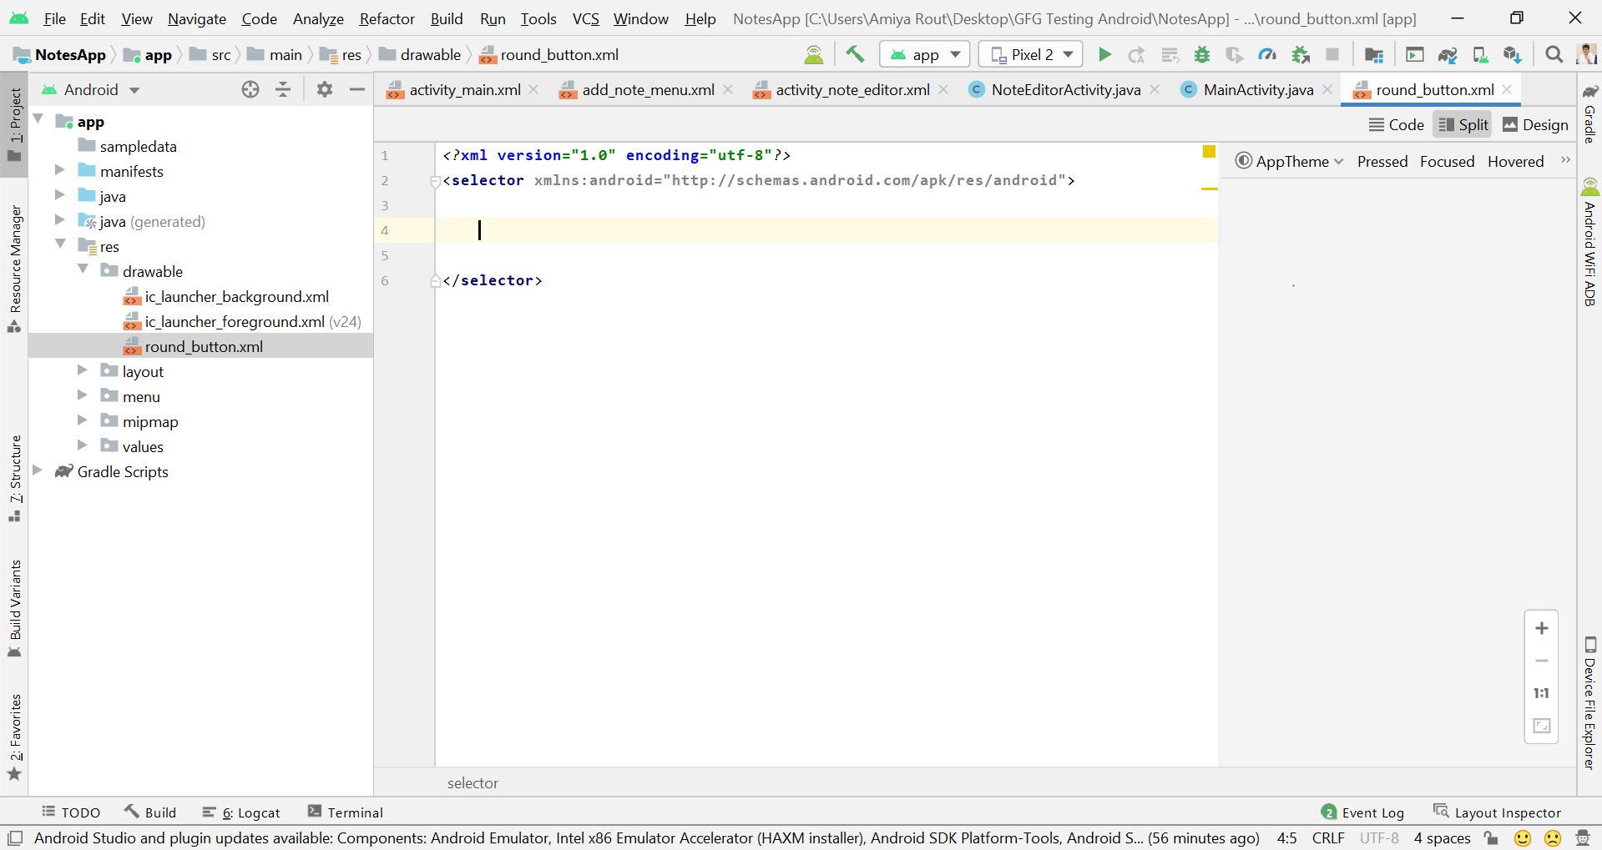Open the Event Log panel
The height and width of the screenshot is (850, 1602).
click(x=1363, y=812)
